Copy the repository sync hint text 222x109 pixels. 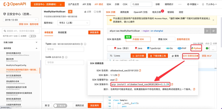(x=194, y=89)
